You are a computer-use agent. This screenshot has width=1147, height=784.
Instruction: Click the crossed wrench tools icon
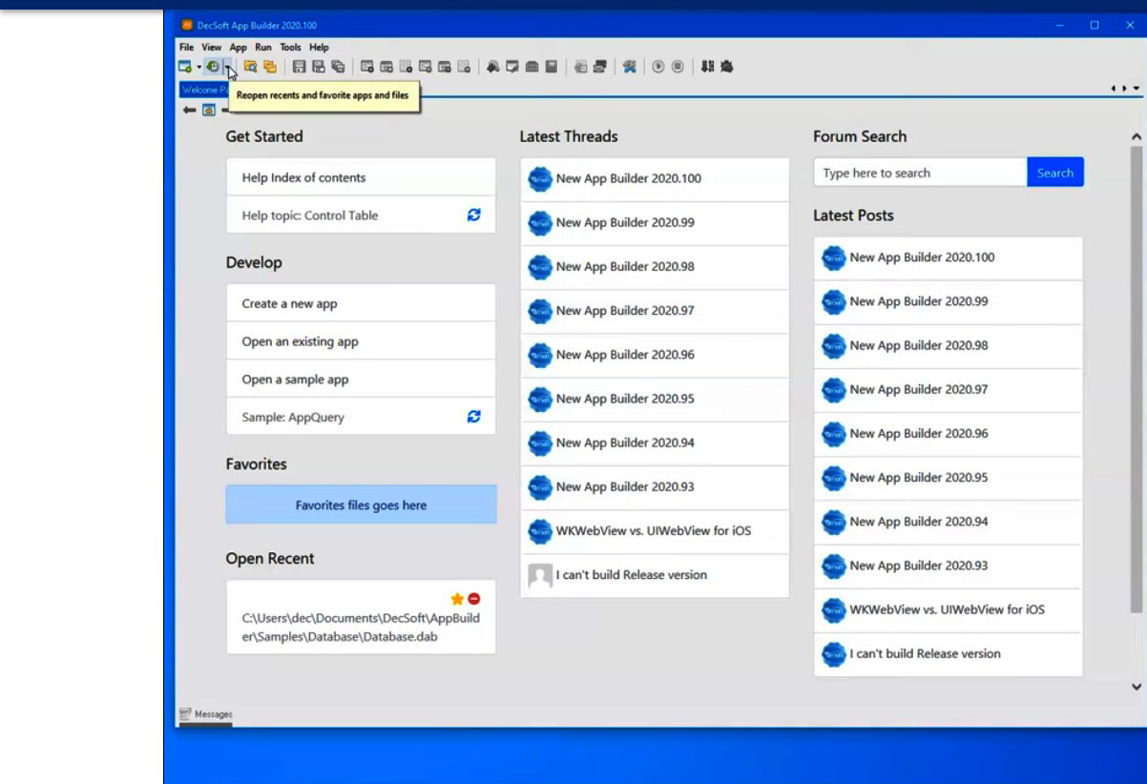click(x=629, y=67)
